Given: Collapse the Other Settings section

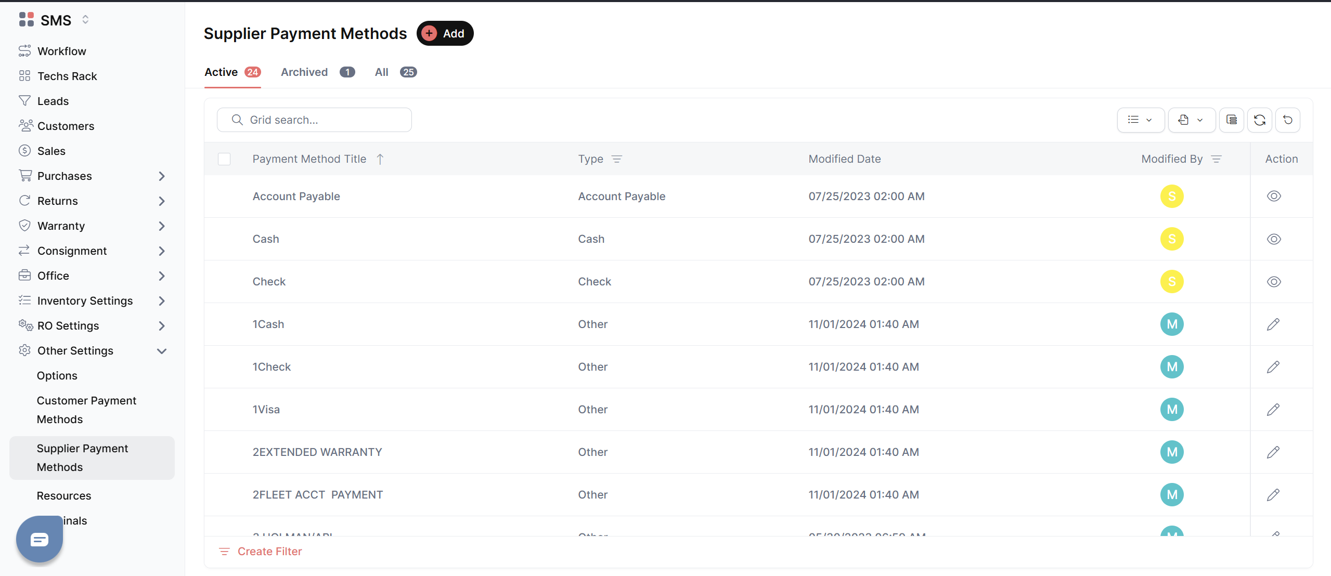Looking at the screenshot, I should [162, 351].
